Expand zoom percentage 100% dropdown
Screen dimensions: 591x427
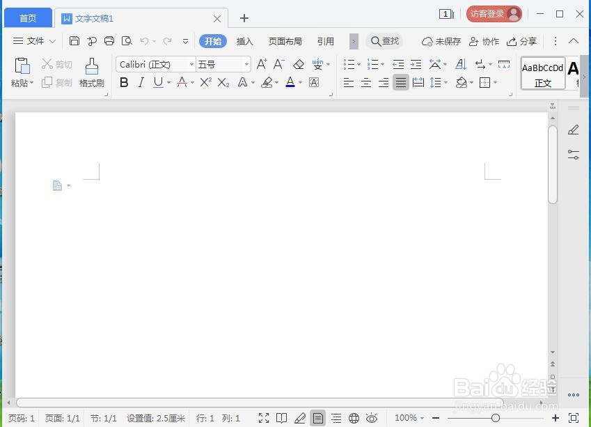[422, 418]
